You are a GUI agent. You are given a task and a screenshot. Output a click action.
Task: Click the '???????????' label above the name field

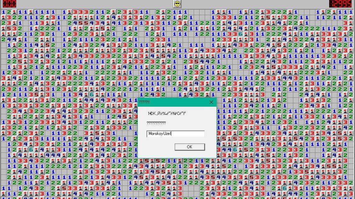pyautogui.click(x=156, y=123)
